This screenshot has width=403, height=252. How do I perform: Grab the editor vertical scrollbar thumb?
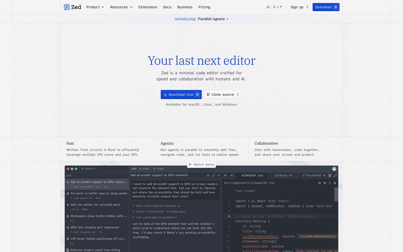[x=336, y=194]
